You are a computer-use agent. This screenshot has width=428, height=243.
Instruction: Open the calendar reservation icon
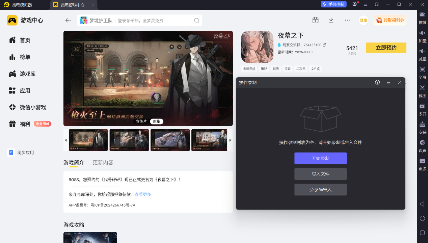315,20
